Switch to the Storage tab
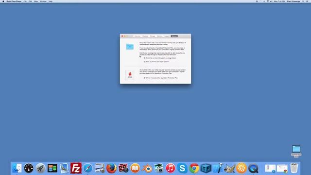The image size is (311, 175). (x=152, y=36)
